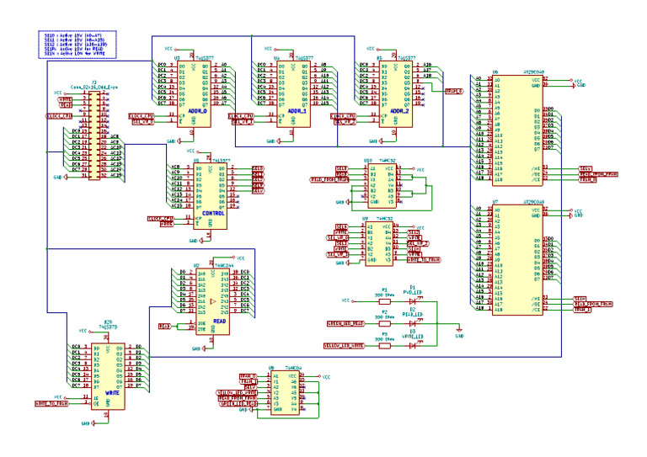Image resolution: width=647 pixels, height=457 pixels.
Task: Select the ADDR_0 register chip
Action: pyautogui.click(x=194, y=94)
